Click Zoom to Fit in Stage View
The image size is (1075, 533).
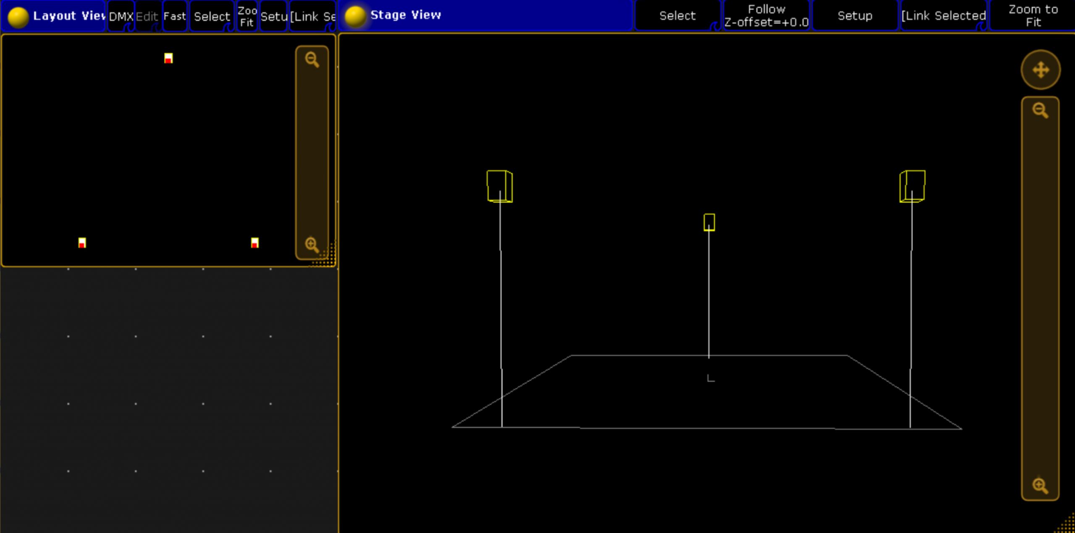pyautogui.click(x=1033, y=16)
